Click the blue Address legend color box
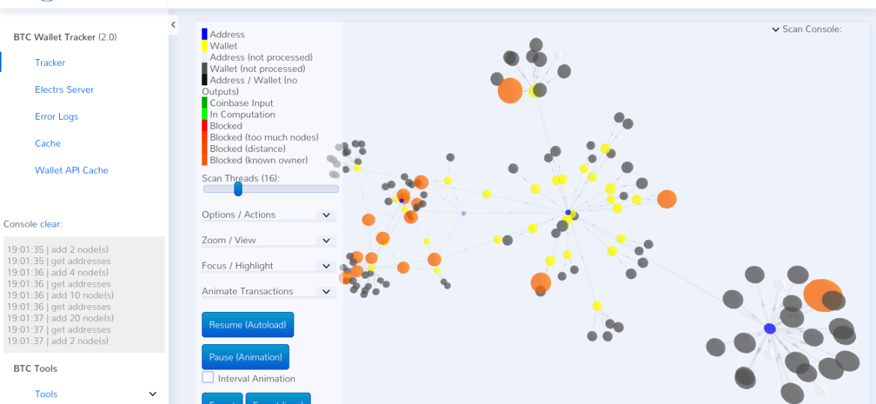Viewport: 876px width, 404px height. click(x=204, y=34)
